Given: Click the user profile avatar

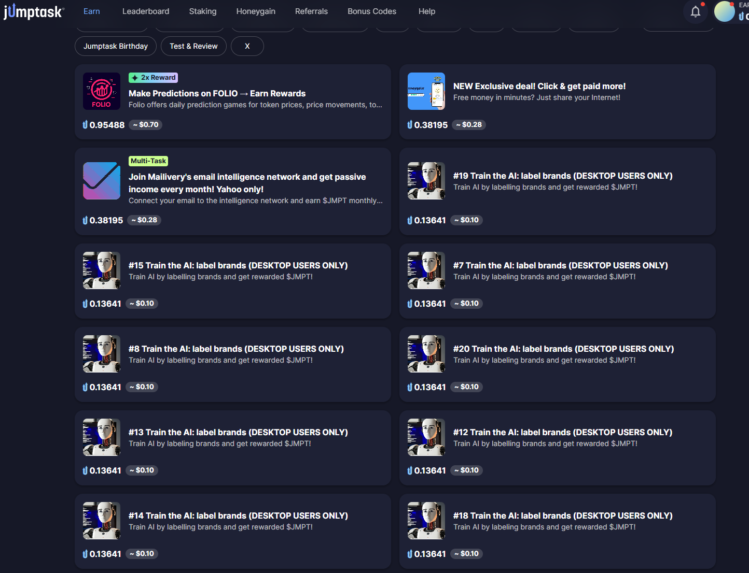Looking at the screenshot, I should coord(724,11).
